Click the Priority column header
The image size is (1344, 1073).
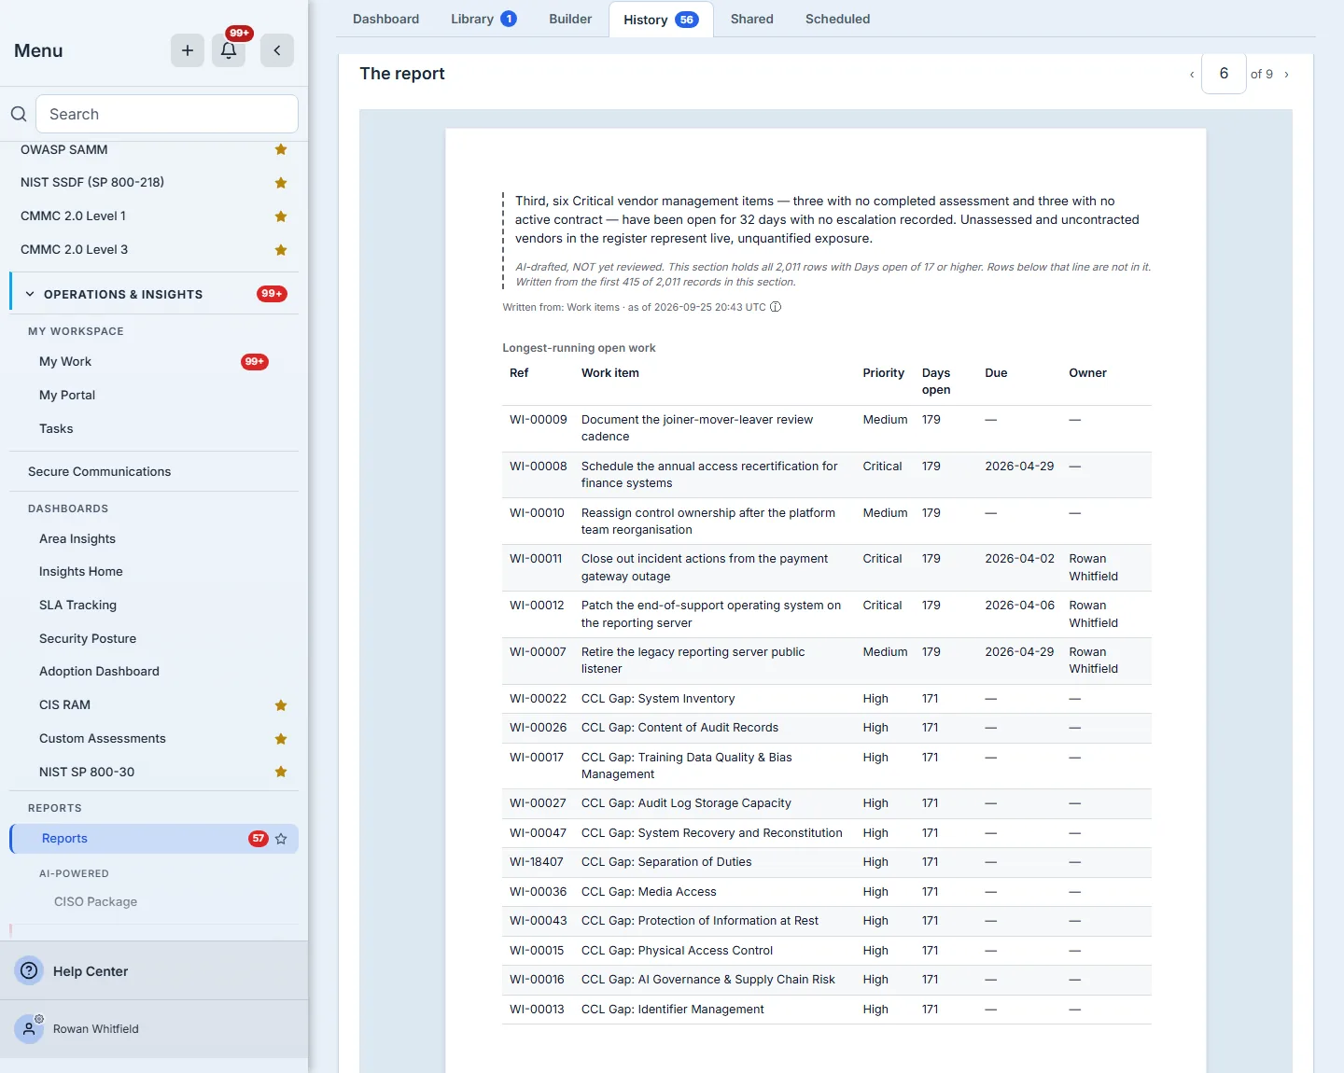point(883,373)
